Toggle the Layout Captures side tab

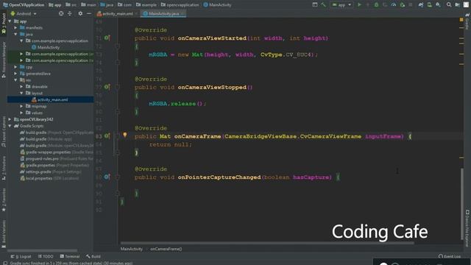[x=4, y=132]
